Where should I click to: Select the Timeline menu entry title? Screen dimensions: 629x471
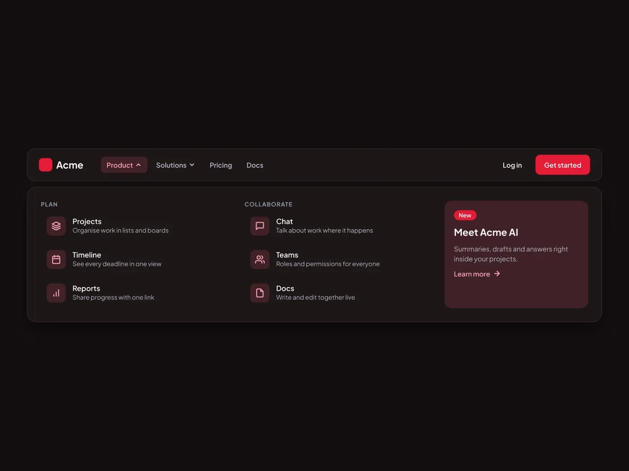[87, 255]
